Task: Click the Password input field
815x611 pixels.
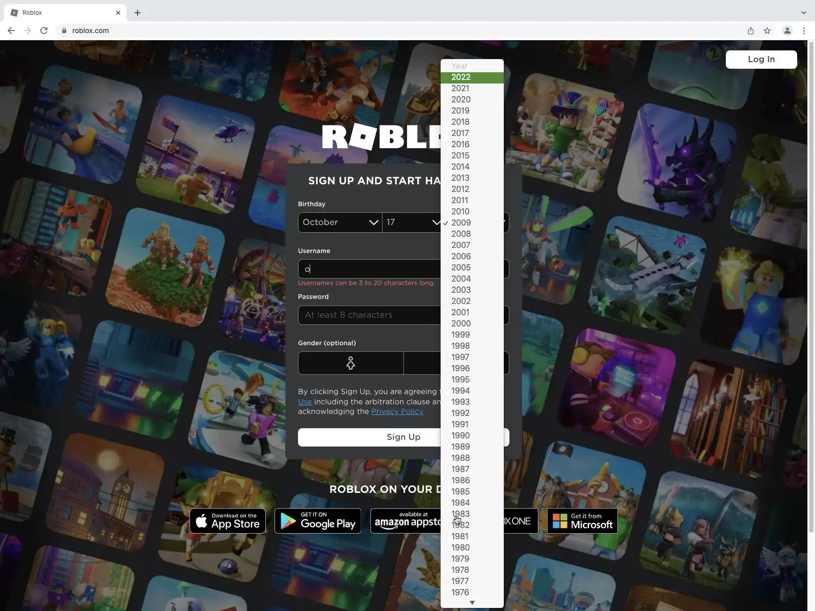Action: (369, 315)
